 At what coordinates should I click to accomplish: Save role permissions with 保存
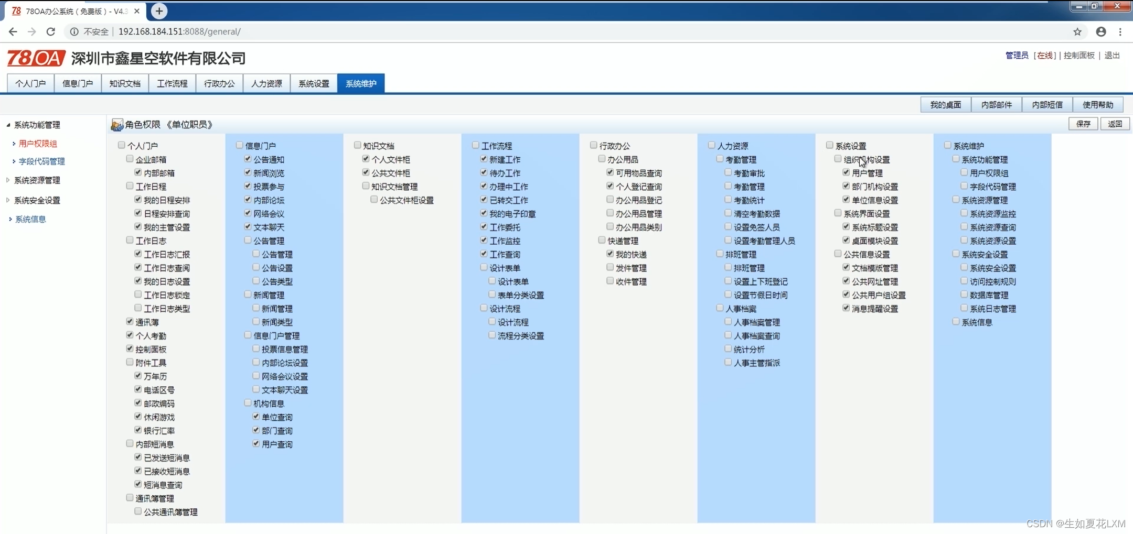1083,124
